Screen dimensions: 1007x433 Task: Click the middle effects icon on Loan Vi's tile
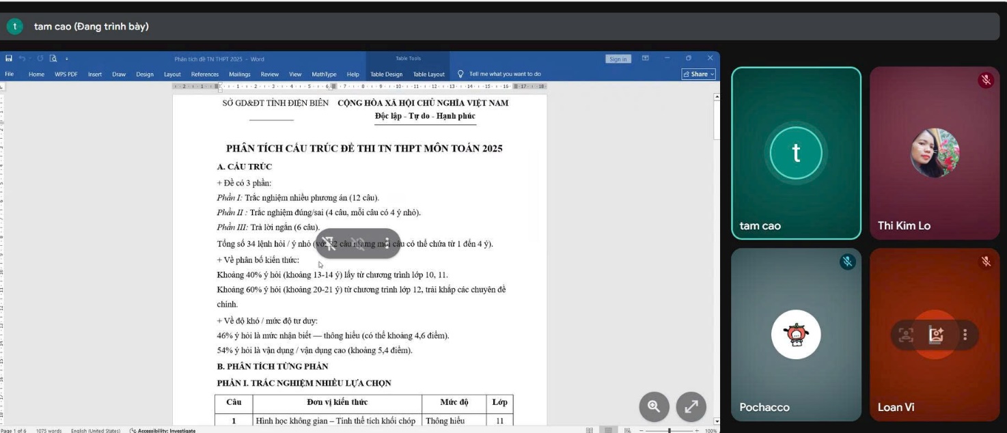935,335
